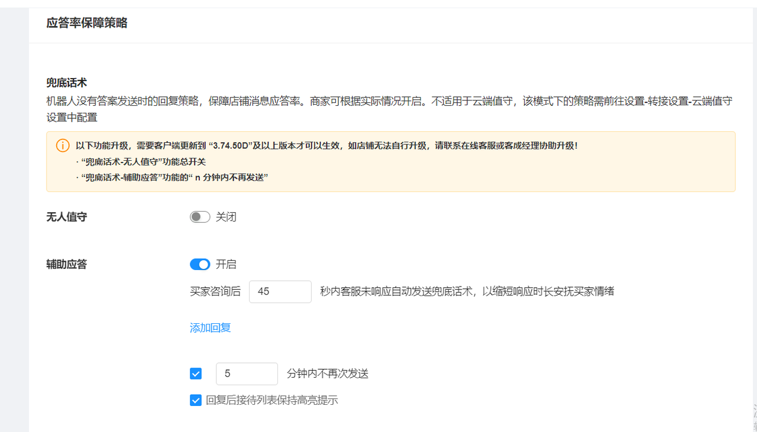Click the 关闭 status text
757x432 pixels.
pyautogui.click(x=226, y=217)
